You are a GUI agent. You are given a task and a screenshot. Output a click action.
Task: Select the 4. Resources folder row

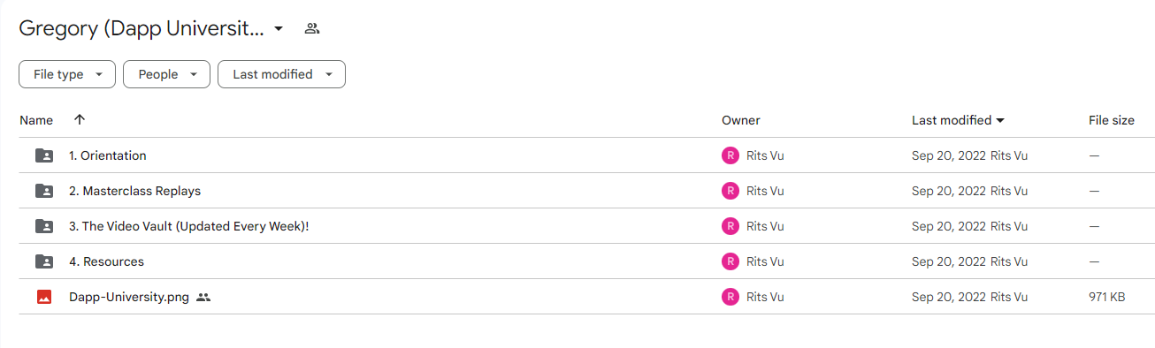pyautogui.click(x=586, y=261)
